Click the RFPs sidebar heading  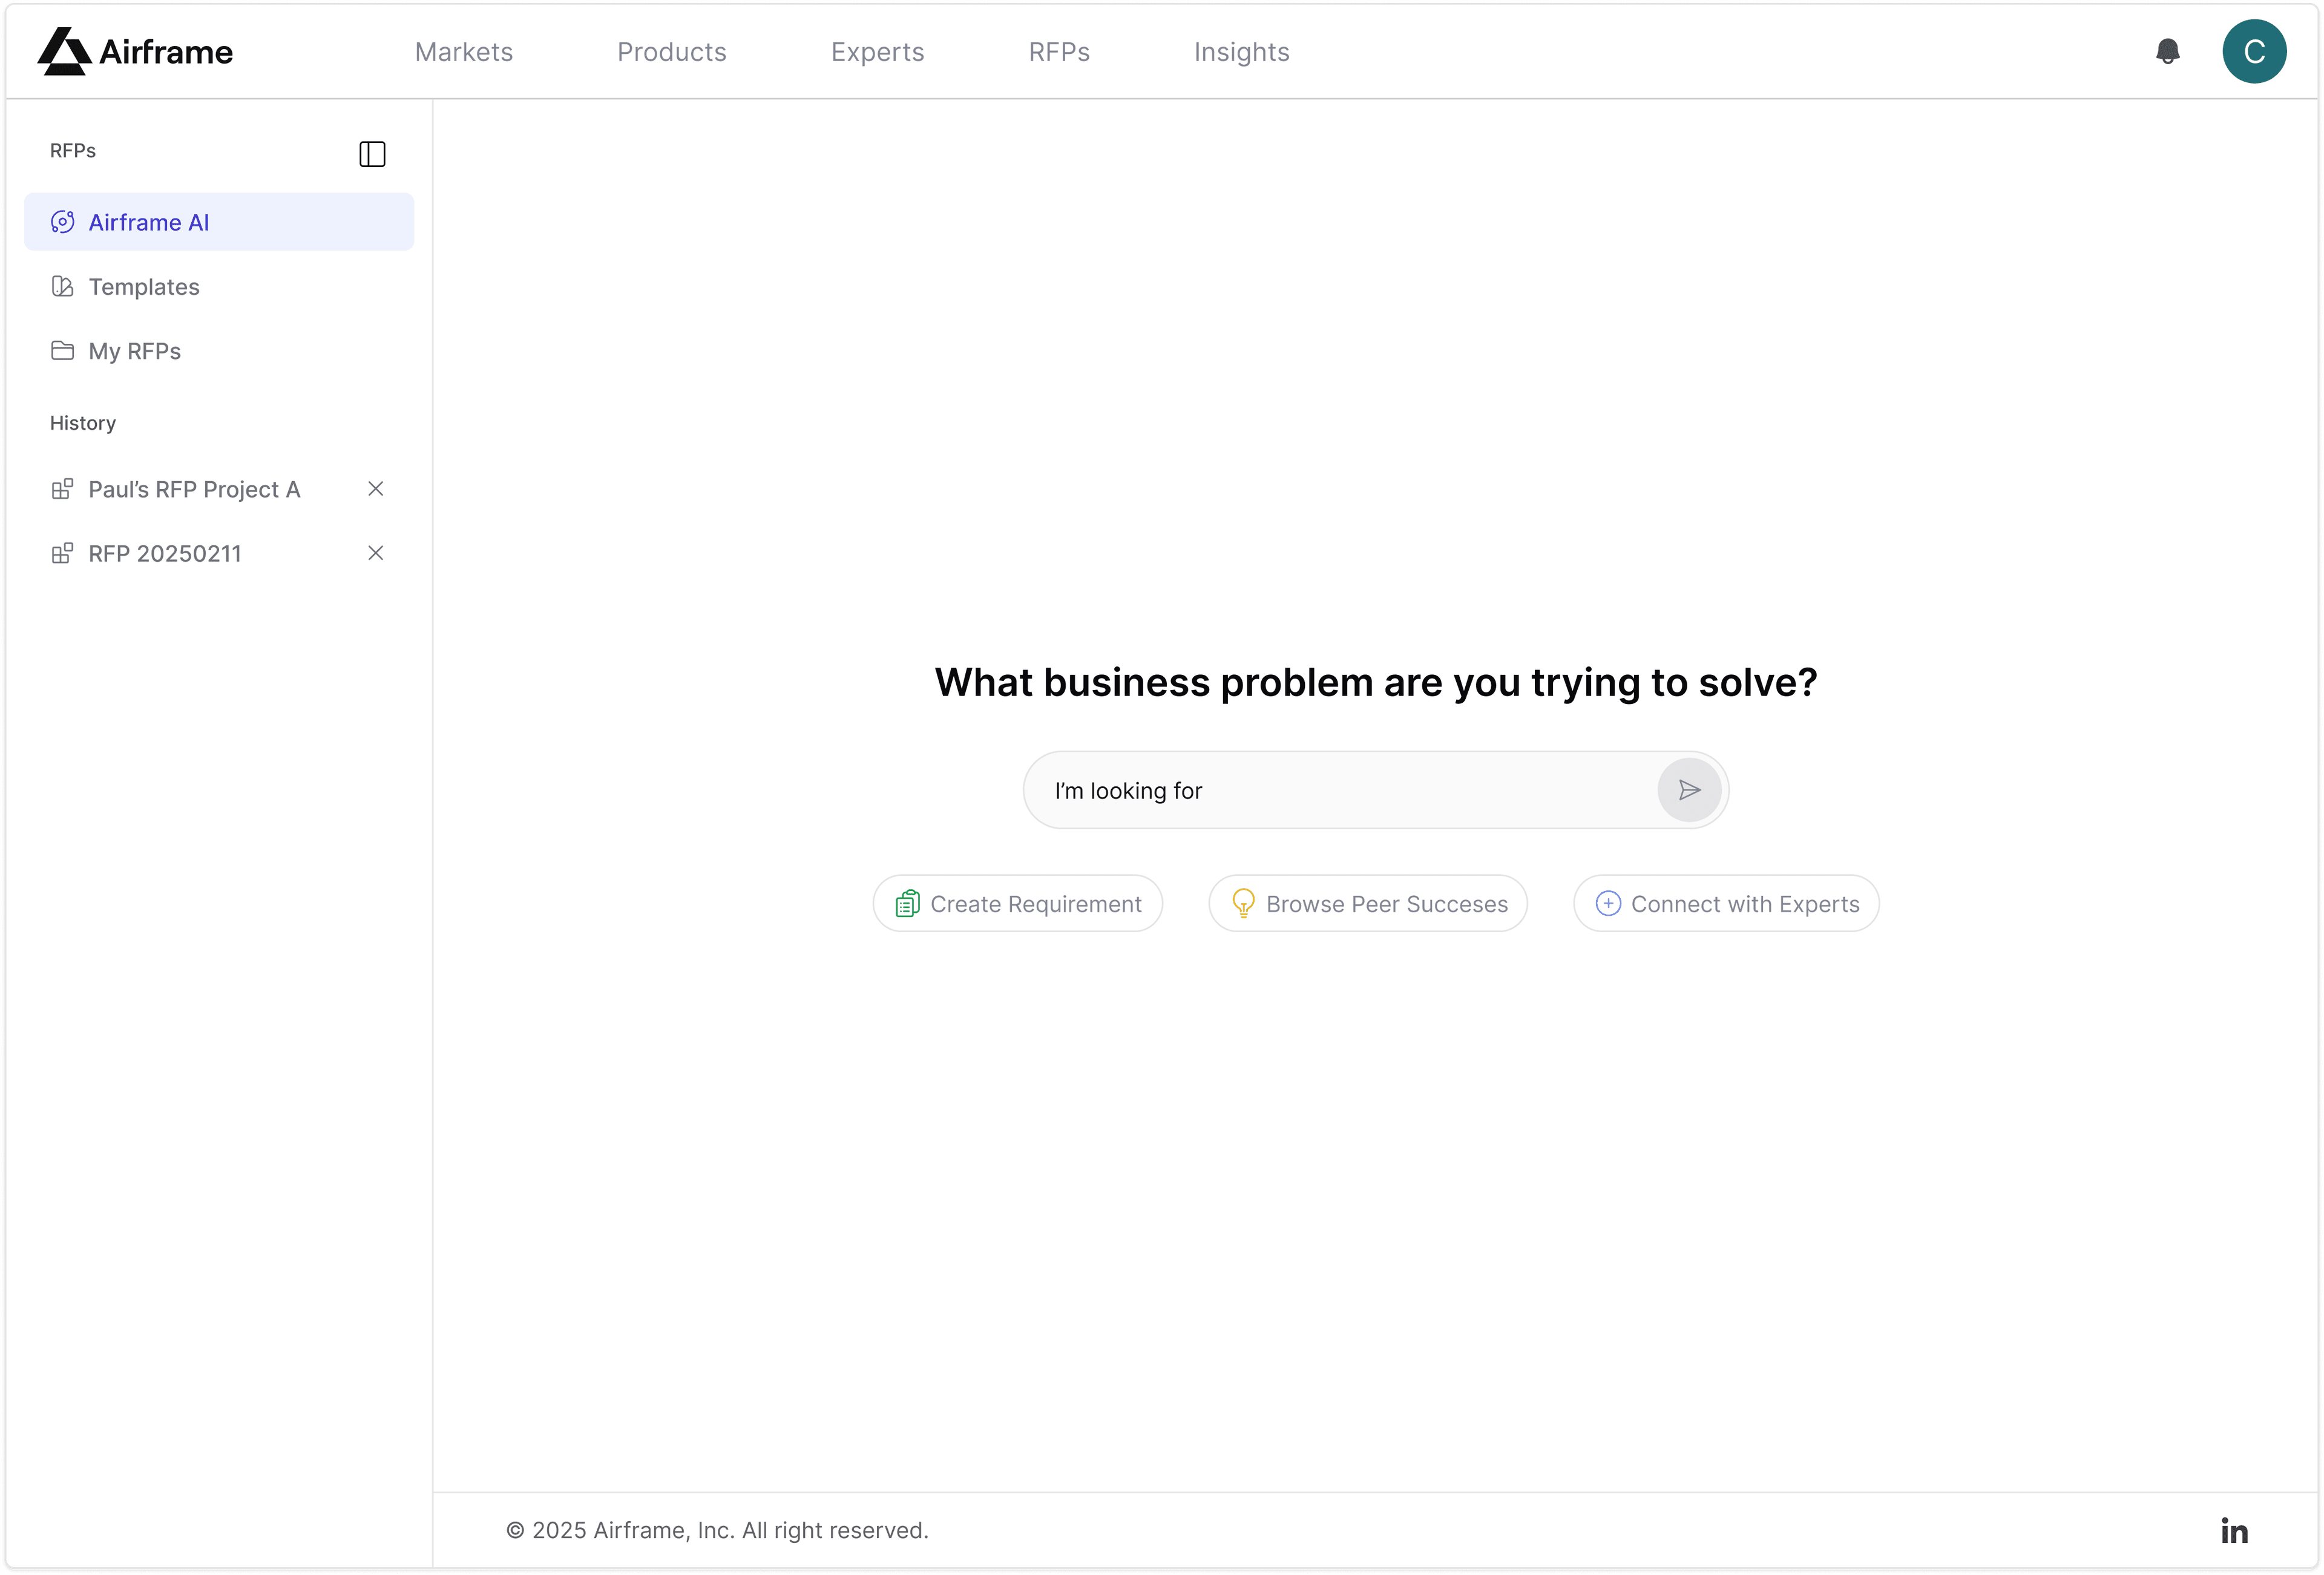[x=73, y=151]
